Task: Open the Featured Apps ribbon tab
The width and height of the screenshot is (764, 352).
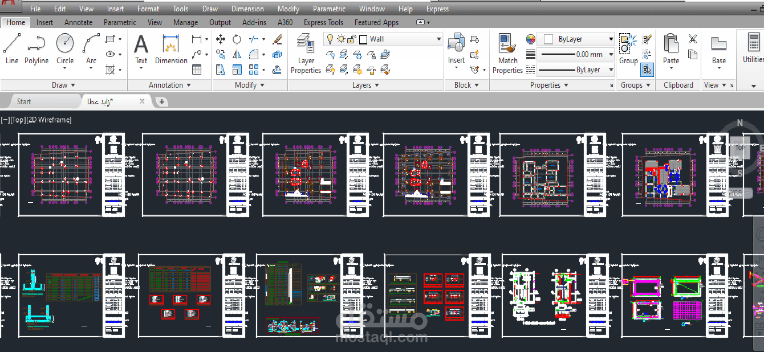Action: click(x=376, y=22)
